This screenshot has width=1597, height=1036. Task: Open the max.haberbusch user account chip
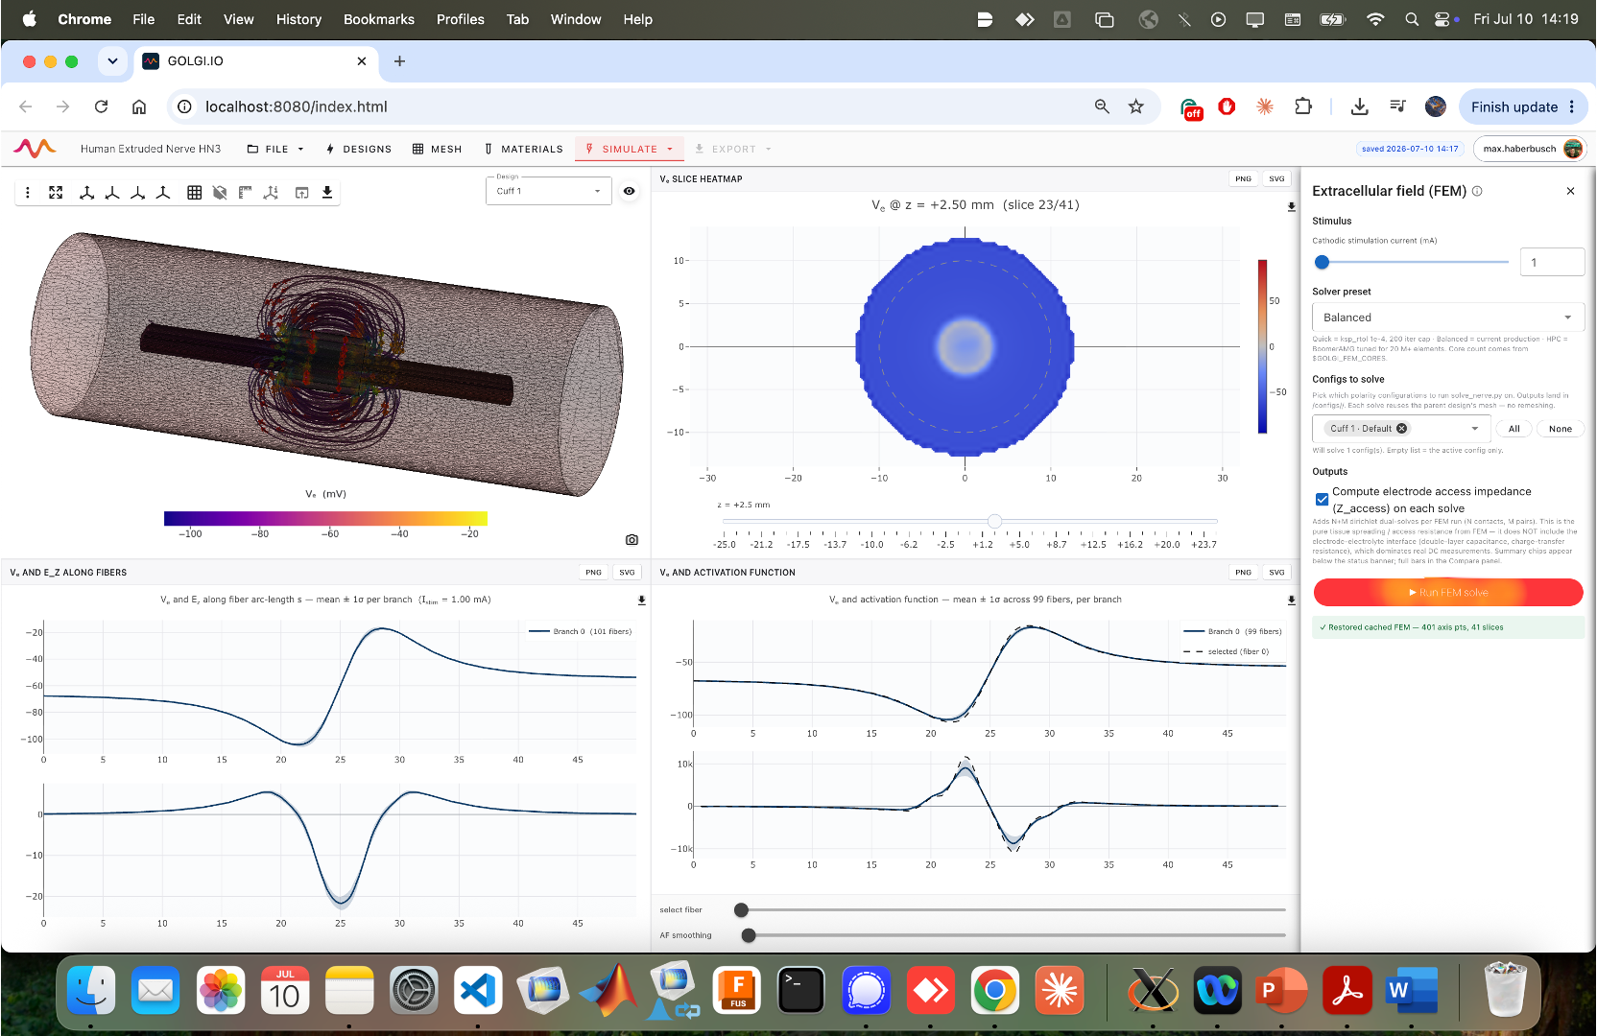click(1529, 149)
